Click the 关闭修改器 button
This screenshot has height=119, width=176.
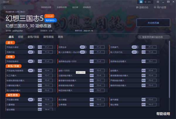(153, 23)
